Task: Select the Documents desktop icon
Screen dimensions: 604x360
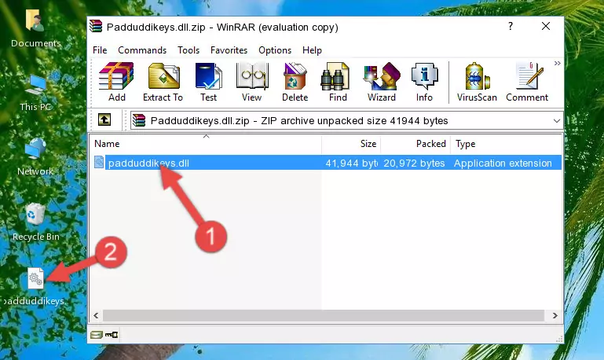Action: 35,28
